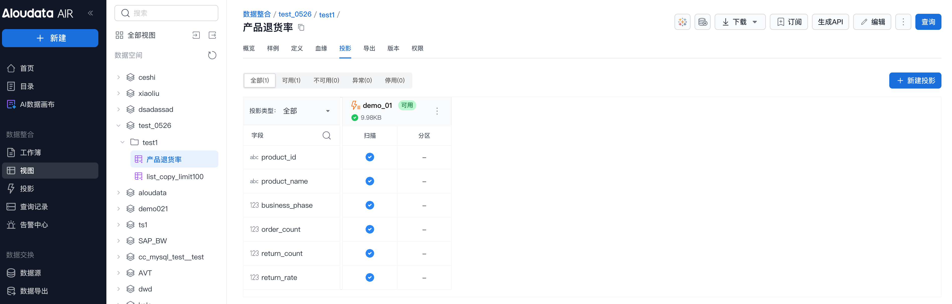Click the database icon button in top toolbar
This screenshot has width=952, height=304.
pyautogui.click(x=702, y=22)
